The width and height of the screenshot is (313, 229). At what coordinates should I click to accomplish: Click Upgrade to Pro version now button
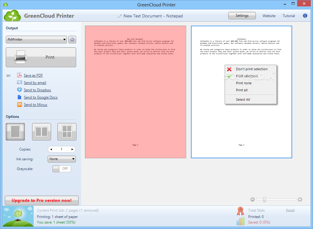pyautogui.click(x=42, y=201)
